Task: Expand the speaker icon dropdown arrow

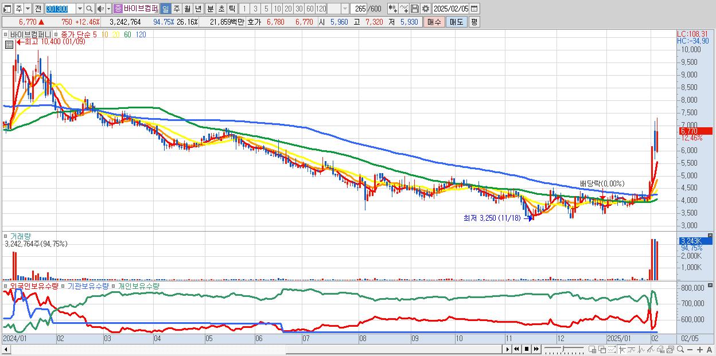Action: (108, 9)
